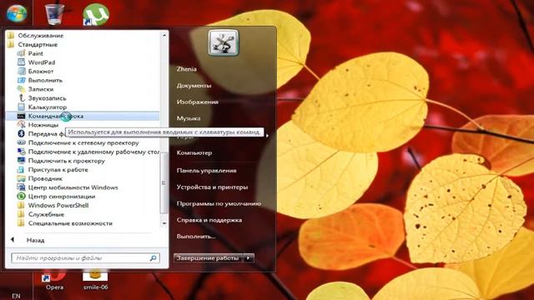Open the Калькулятор icon
Viewport: 534px width, 300px height.
pyautogui.click(x=21, y=107)
